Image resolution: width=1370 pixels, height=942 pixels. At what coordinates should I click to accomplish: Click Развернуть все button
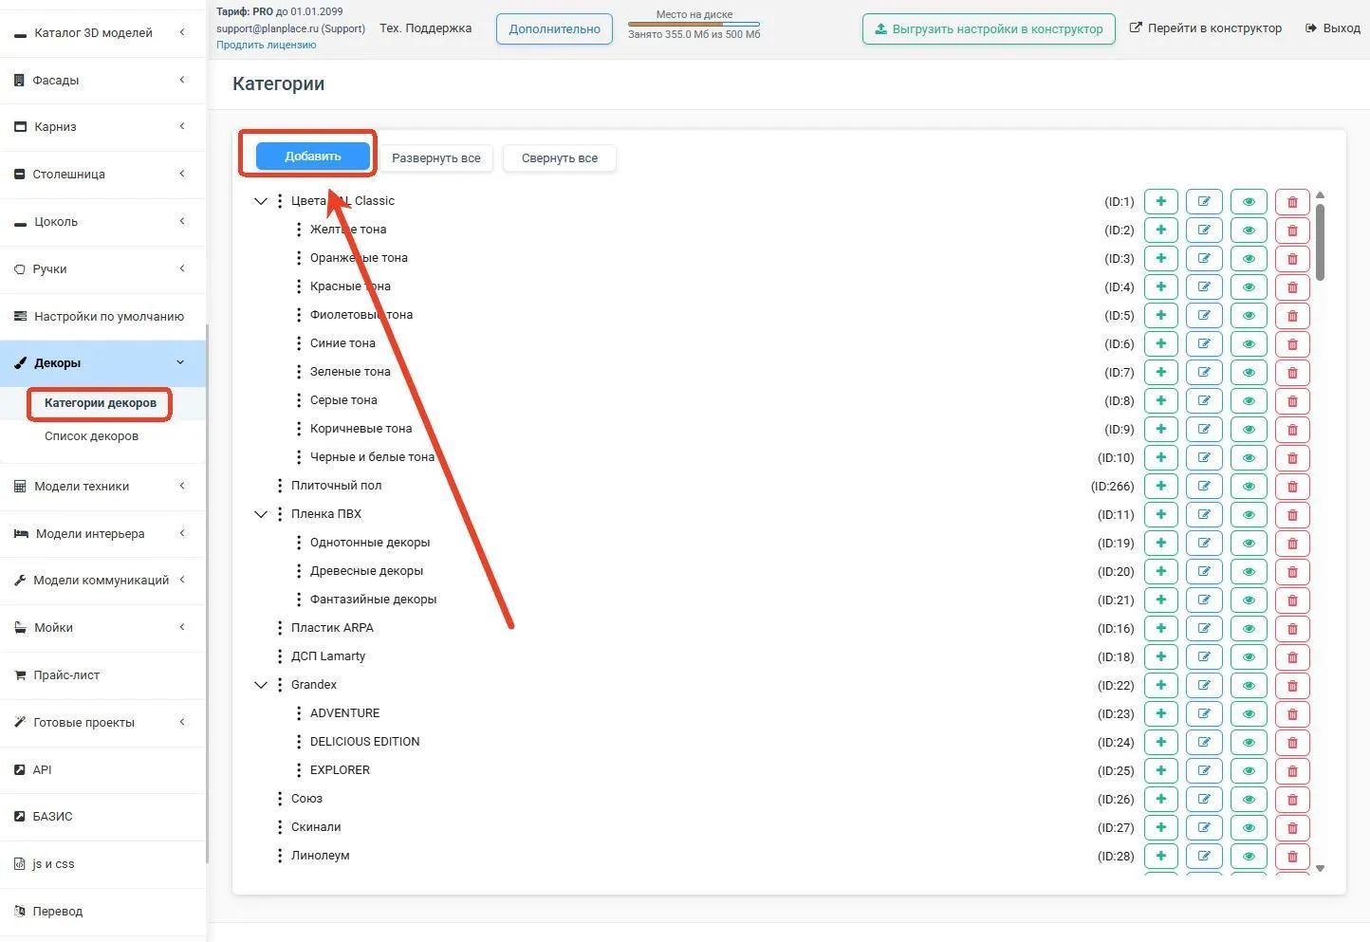pos(436,158)
